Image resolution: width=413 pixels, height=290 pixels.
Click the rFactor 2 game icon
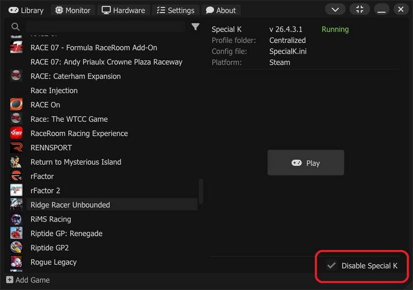pos(17,190)
